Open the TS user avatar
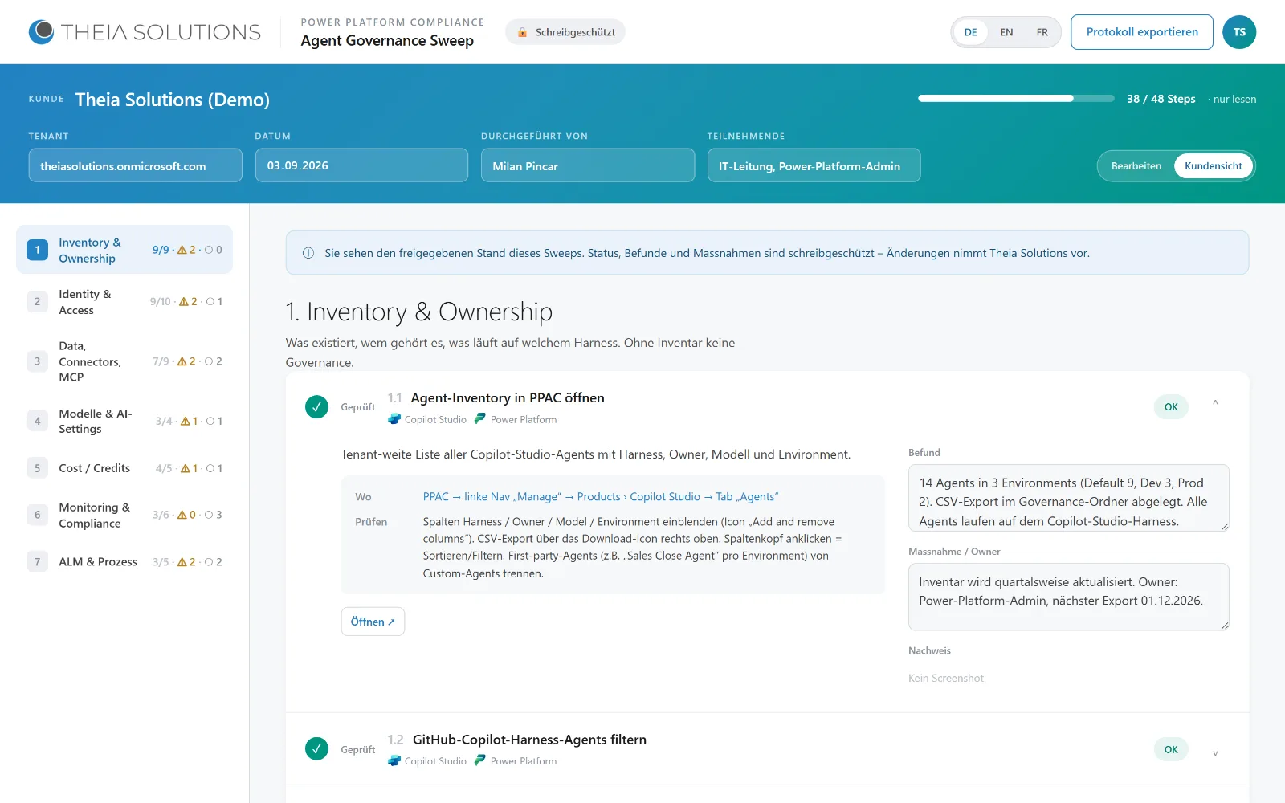1285x803 pixels. pos(1239,32)
